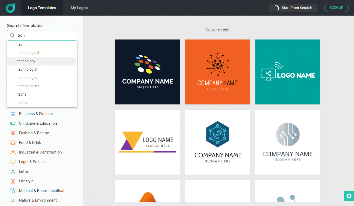Click the Legal & Politics scales icon
The width and height of the screenshot is (354, 206).
click(x=13, y=162)
